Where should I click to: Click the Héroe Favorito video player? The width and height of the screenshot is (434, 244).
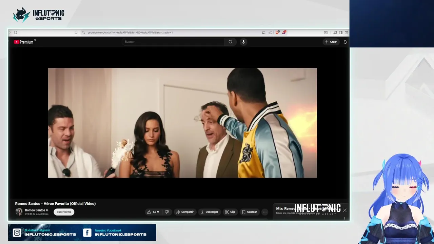182,123
